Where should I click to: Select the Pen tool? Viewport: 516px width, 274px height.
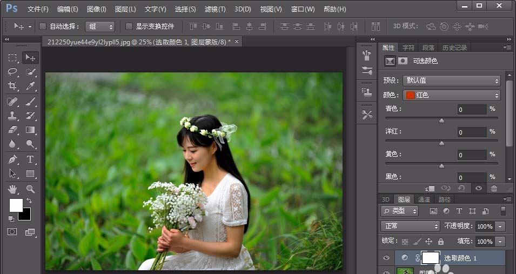coord(12,159)
